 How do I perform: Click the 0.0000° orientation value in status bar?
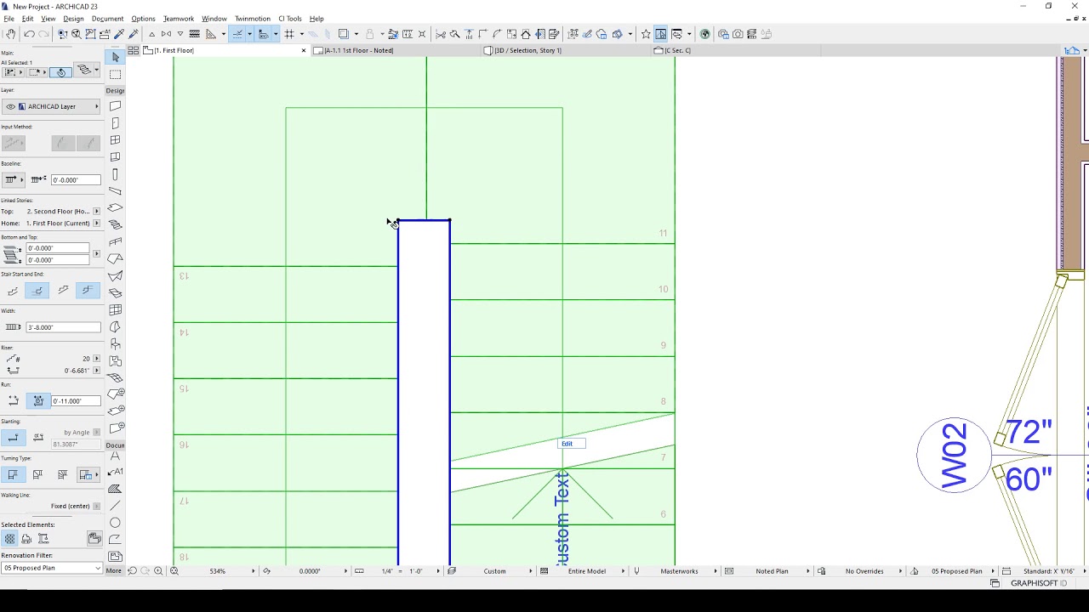[x=310, y=571]
